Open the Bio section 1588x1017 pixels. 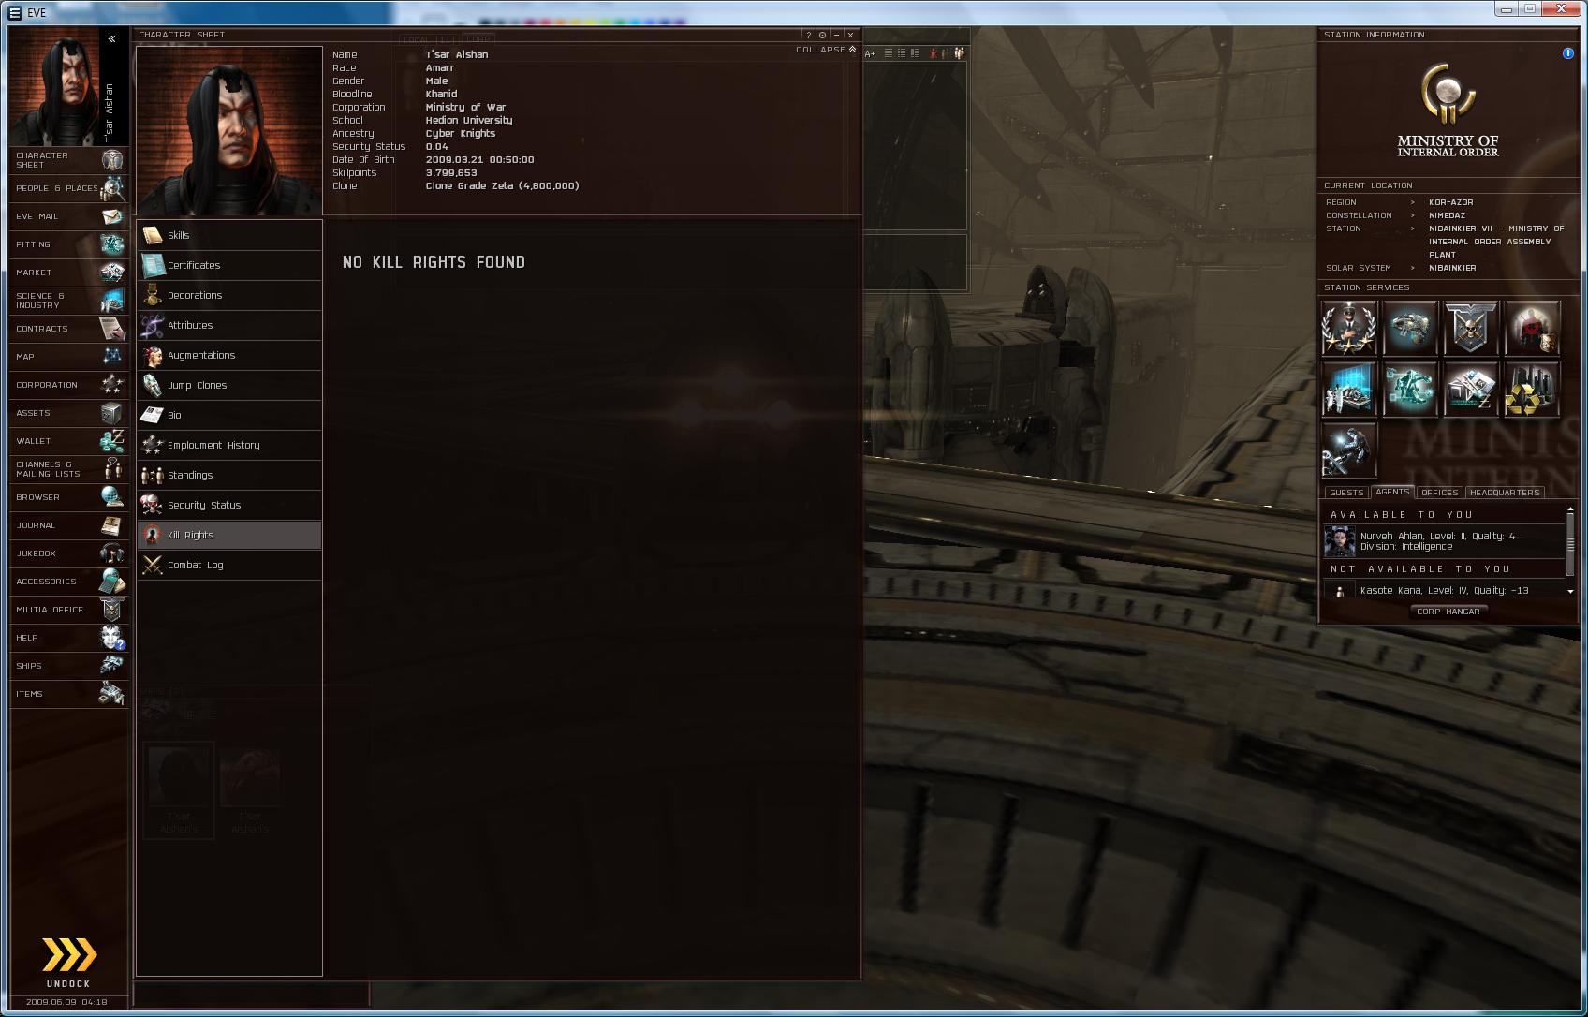(x=229, y=416)
